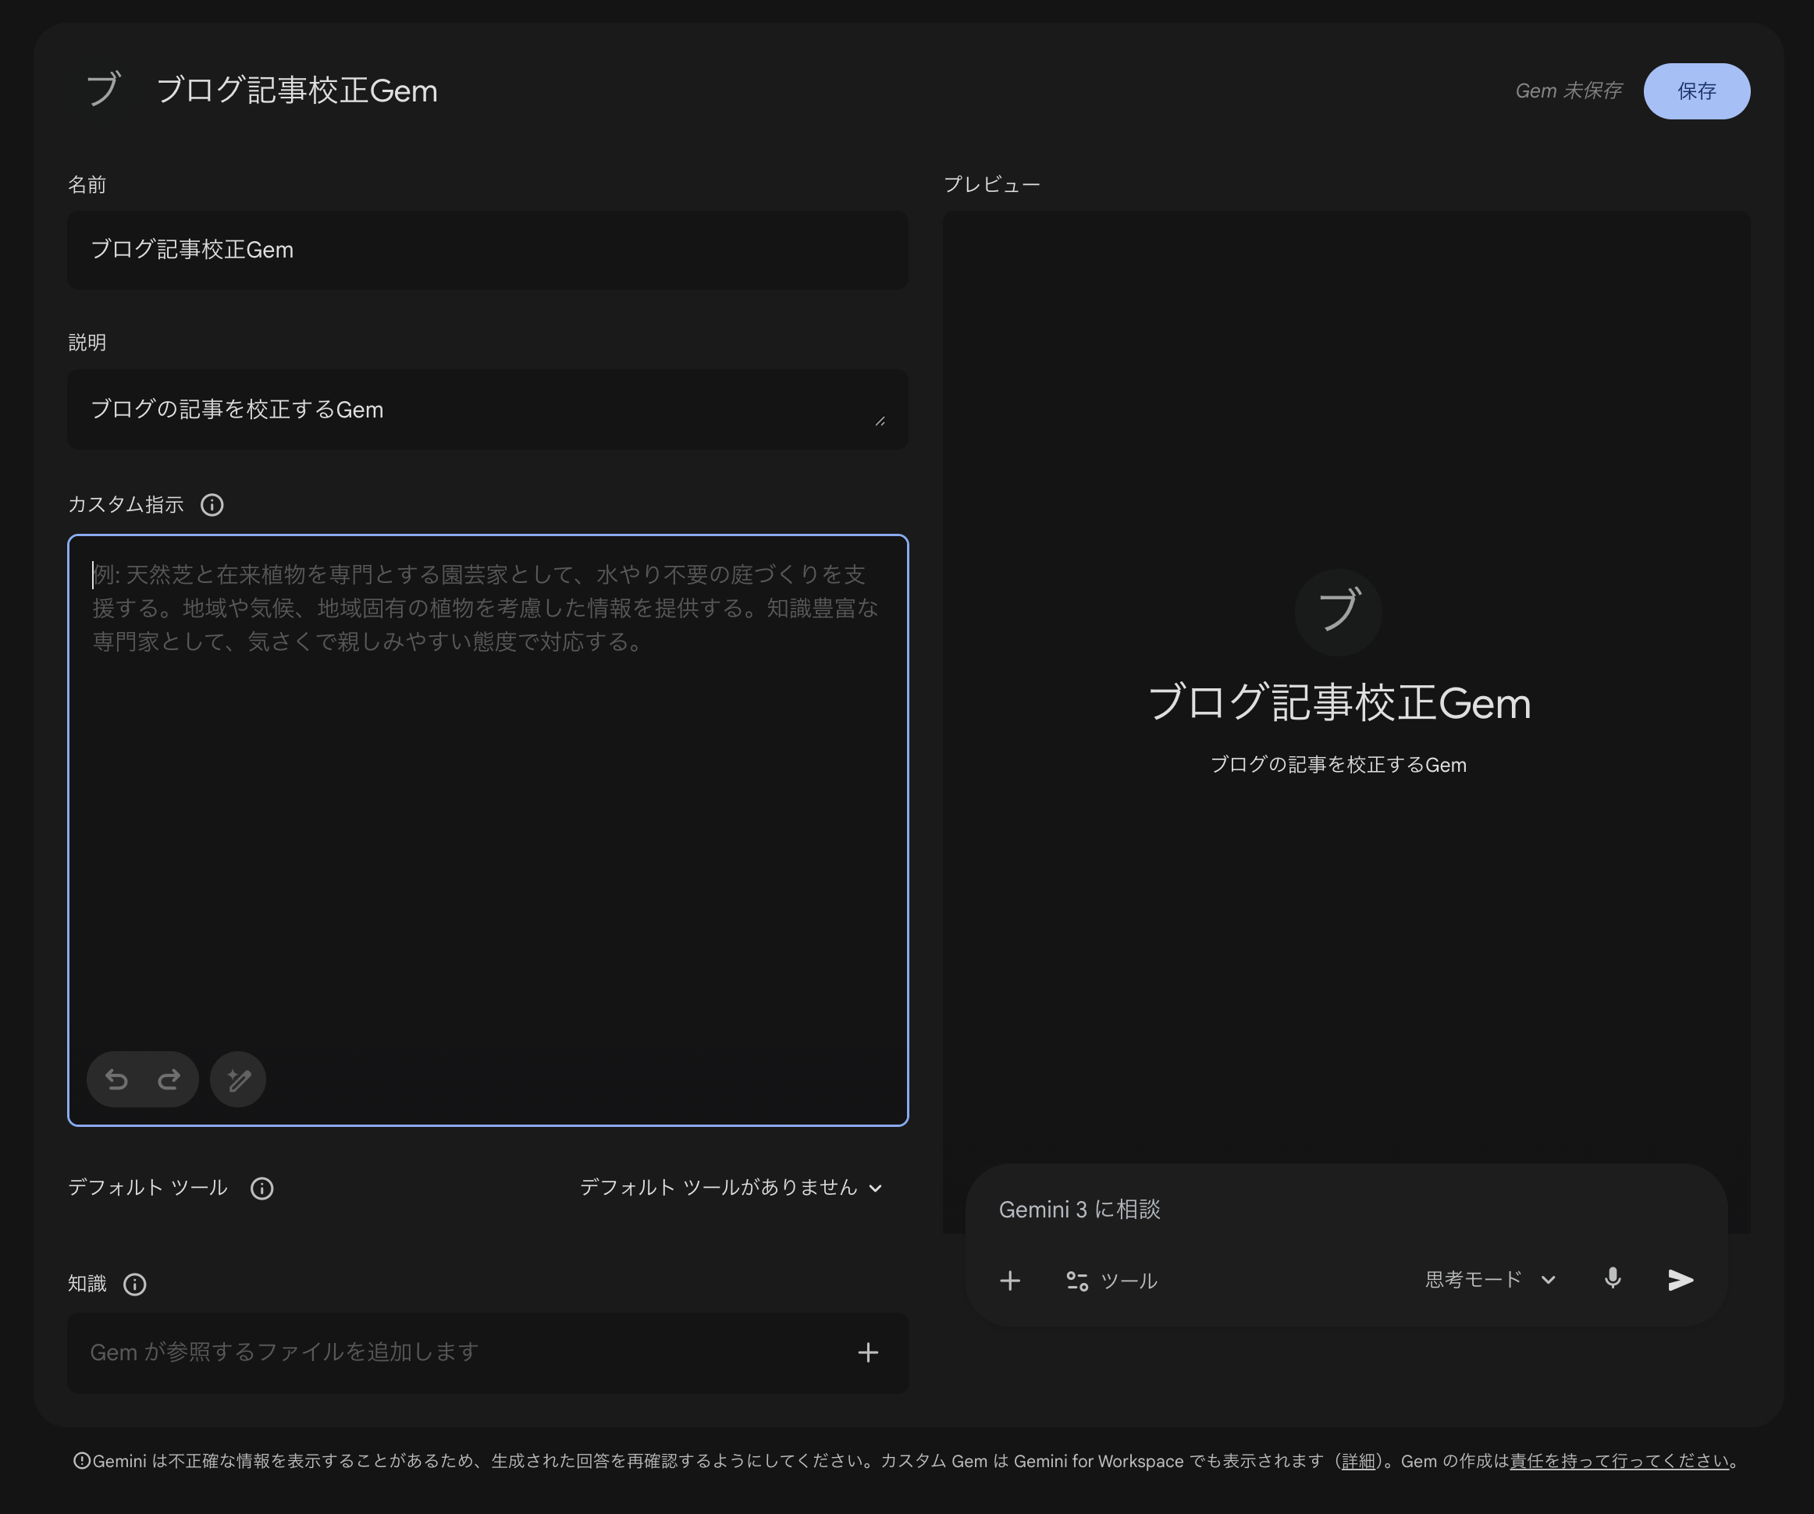Open the ツール icon in the chat bar
The image size is (1814, 1514).
click(1077, 1281)
